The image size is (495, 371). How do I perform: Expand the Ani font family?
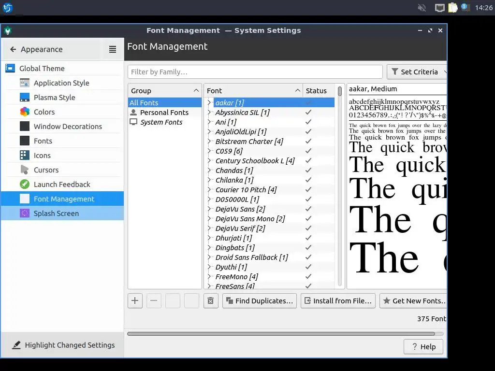(x=209, y=122)
